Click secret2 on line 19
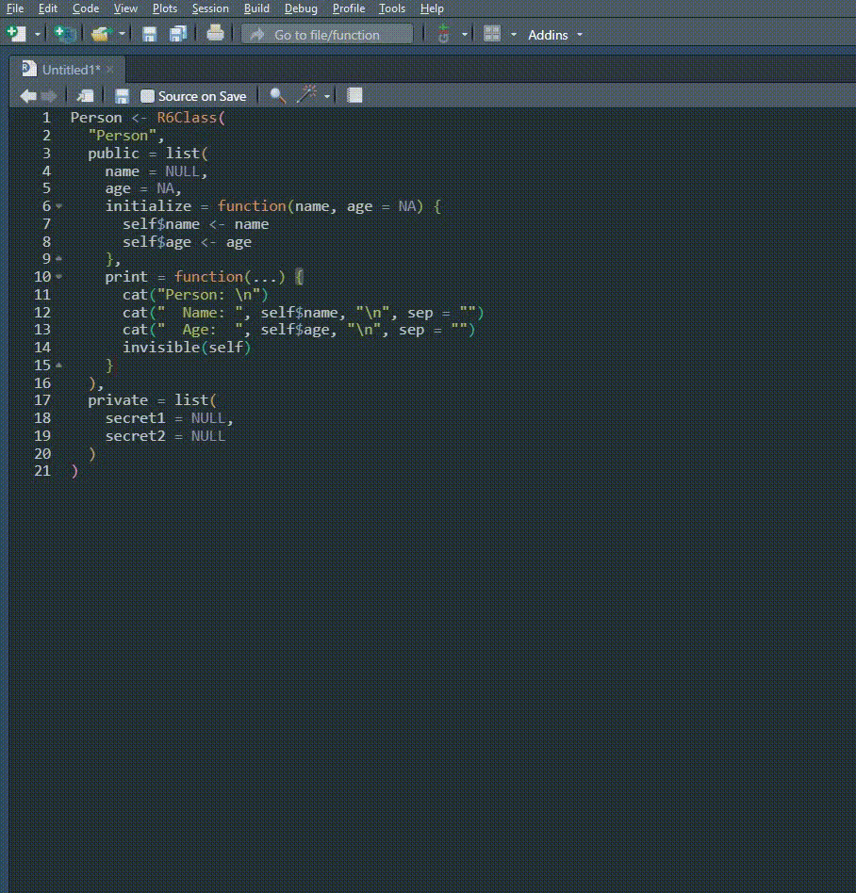The width and height of the screenshot is (856, 893). point(135,436)
